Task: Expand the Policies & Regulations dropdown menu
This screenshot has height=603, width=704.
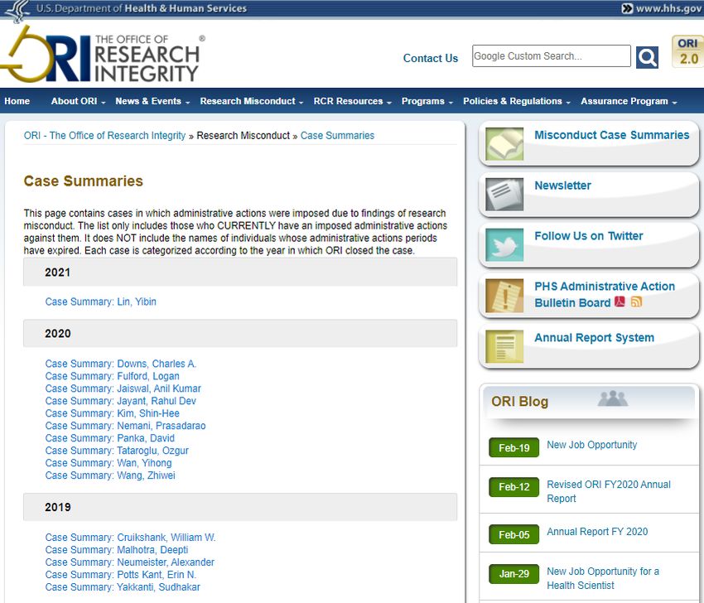Action: pos(517,101)
